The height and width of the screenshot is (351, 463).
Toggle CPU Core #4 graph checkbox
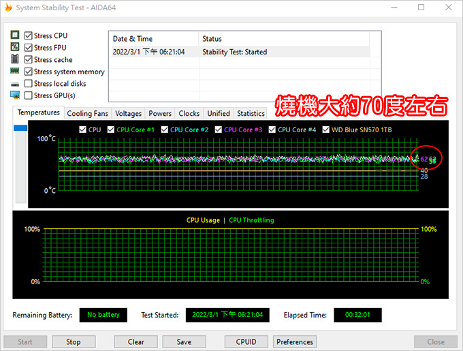272,129
